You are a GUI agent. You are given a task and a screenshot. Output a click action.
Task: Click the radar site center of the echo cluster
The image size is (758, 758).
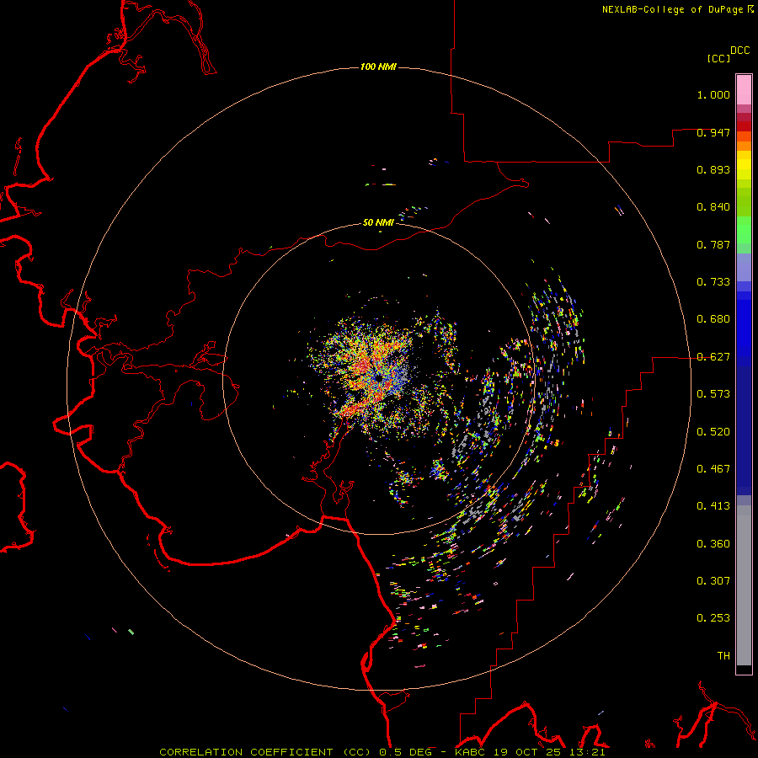[x=378, y=378]
